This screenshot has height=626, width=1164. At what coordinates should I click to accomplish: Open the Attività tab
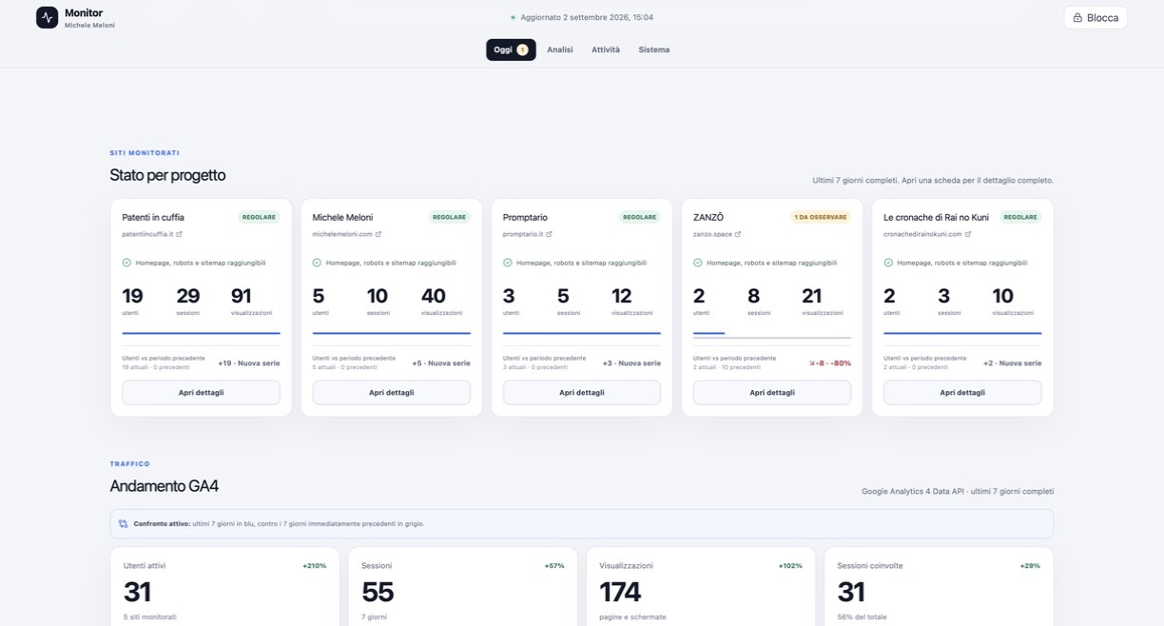point(606,49)
